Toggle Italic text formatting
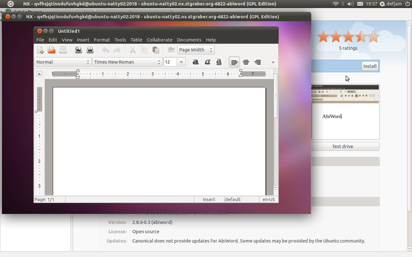The height and width of the screenshot is (257, 412). click(207, 62)
